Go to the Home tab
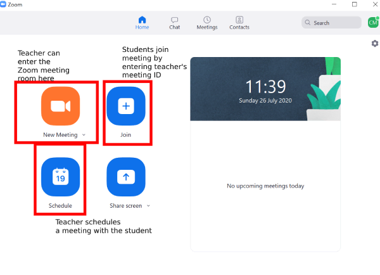The image size is (380, 275). pos(142,23)
